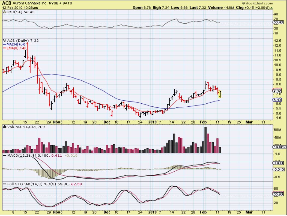
Task: Click the MA(34) 6.40 legend text
Action: click(16, 44)
